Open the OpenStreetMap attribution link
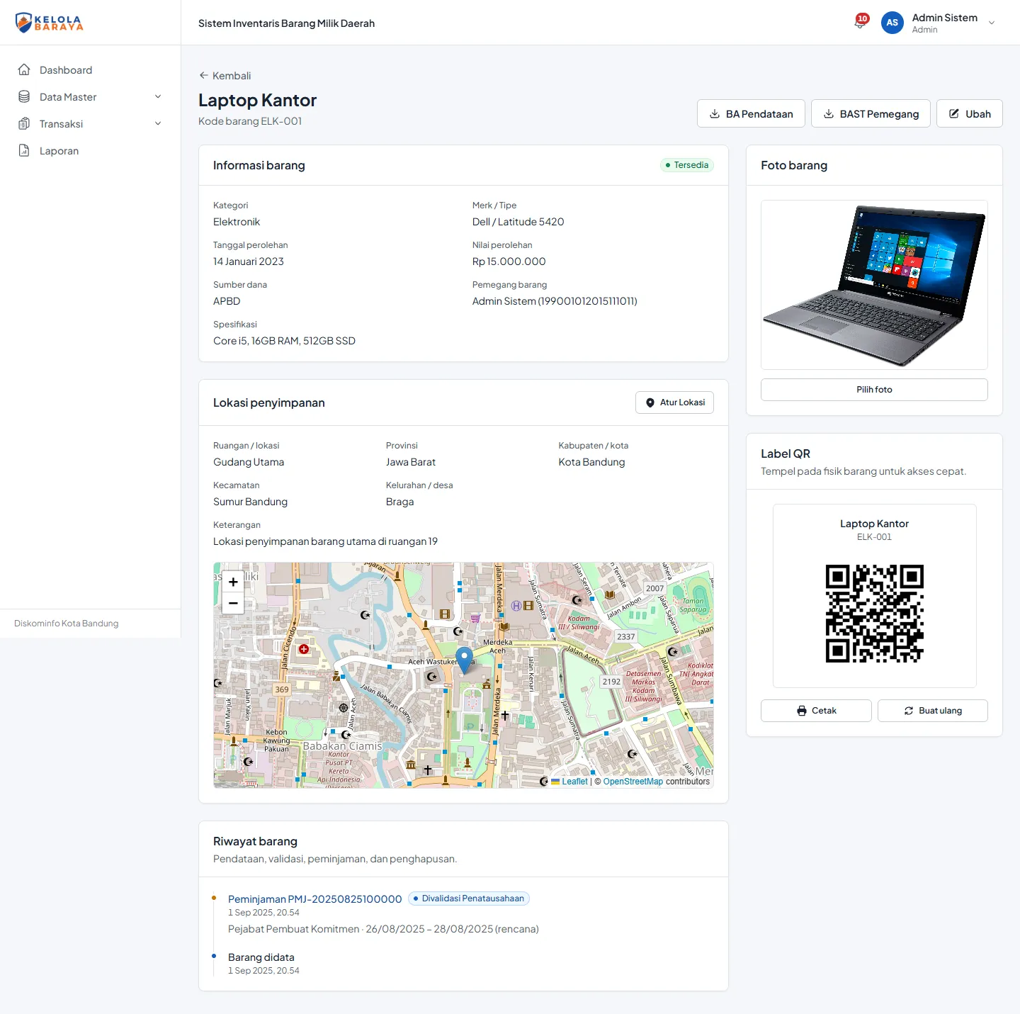 633,782
